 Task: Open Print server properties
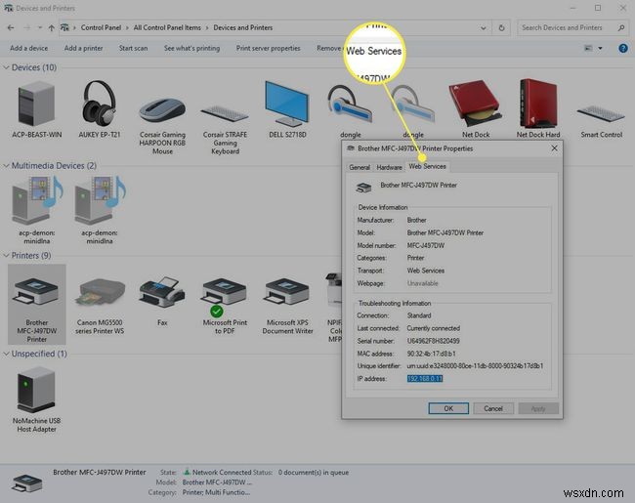pos(268,48)
